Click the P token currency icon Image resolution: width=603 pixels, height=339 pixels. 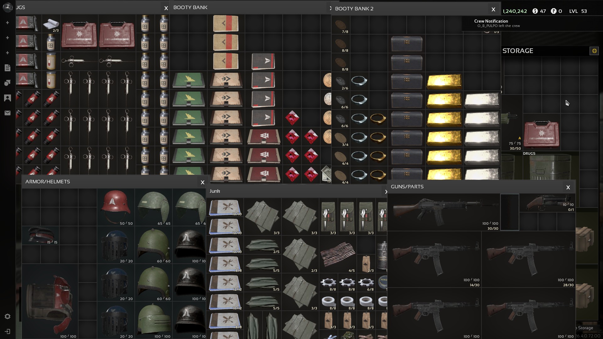[x=553, y=11]
